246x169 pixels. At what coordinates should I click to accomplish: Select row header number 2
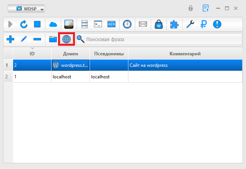click(8, 77)
